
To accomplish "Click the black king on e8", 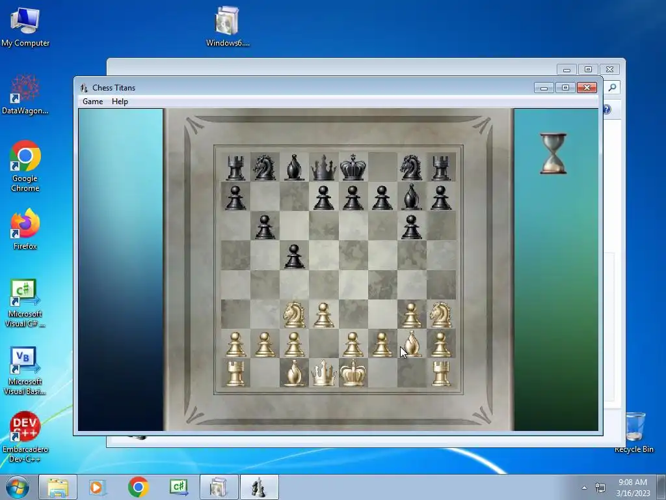I will click(x=353, y=167).
